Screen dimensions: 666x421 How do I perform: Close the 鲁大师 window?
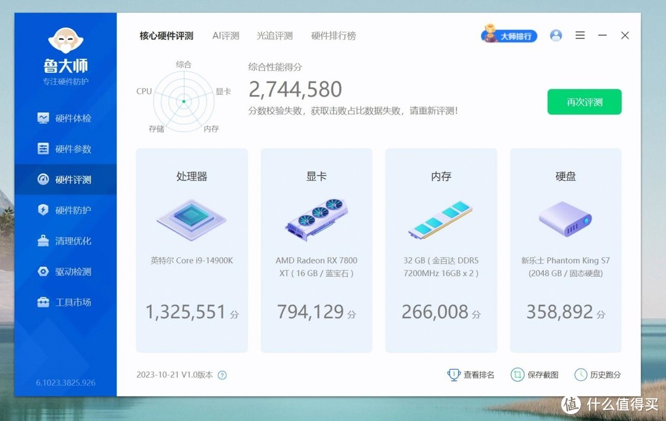coord(625,35)
